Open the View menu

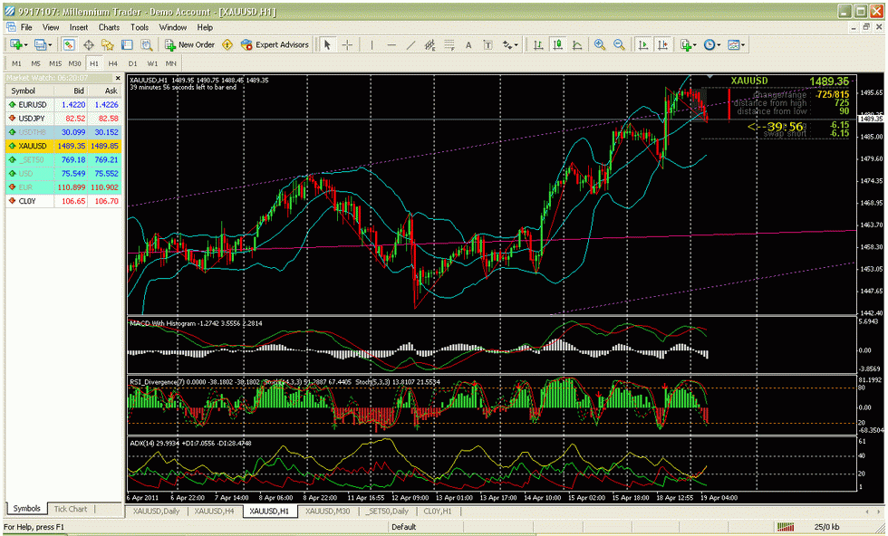(51, 27)
